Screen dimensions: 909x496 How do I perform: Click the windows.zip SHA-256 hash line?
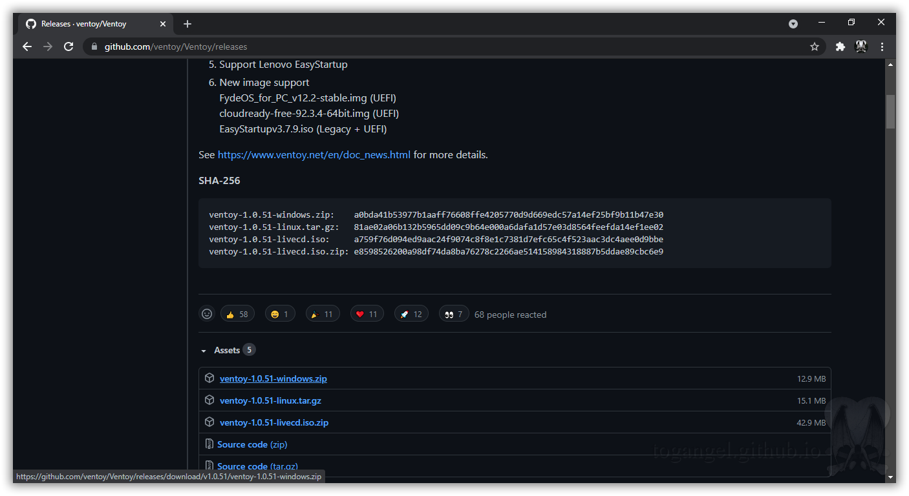[436, 215]
